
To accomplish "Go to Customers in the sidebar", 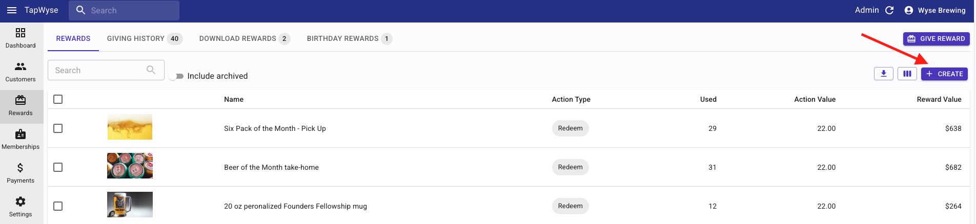I will coord(21,72).
